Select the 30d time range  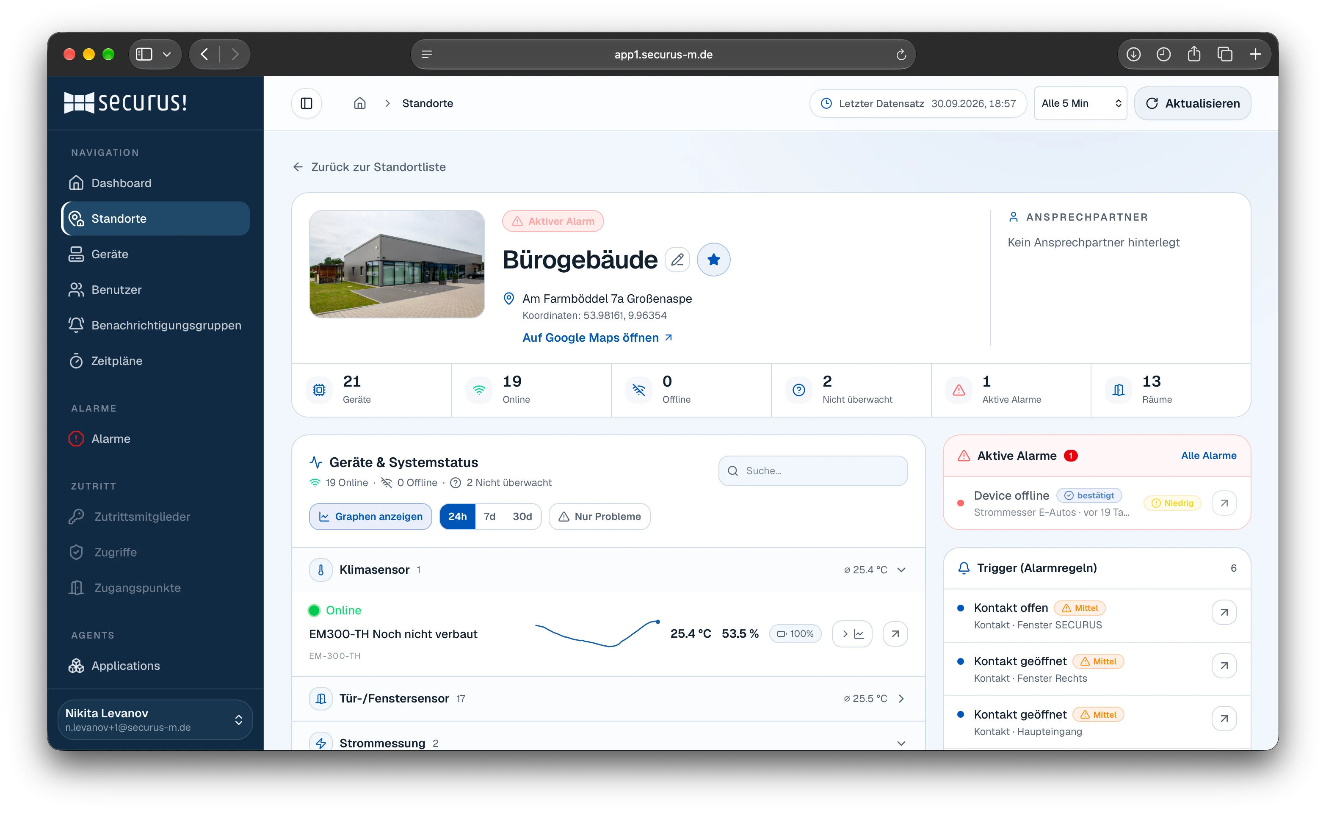tap(522, 516)
